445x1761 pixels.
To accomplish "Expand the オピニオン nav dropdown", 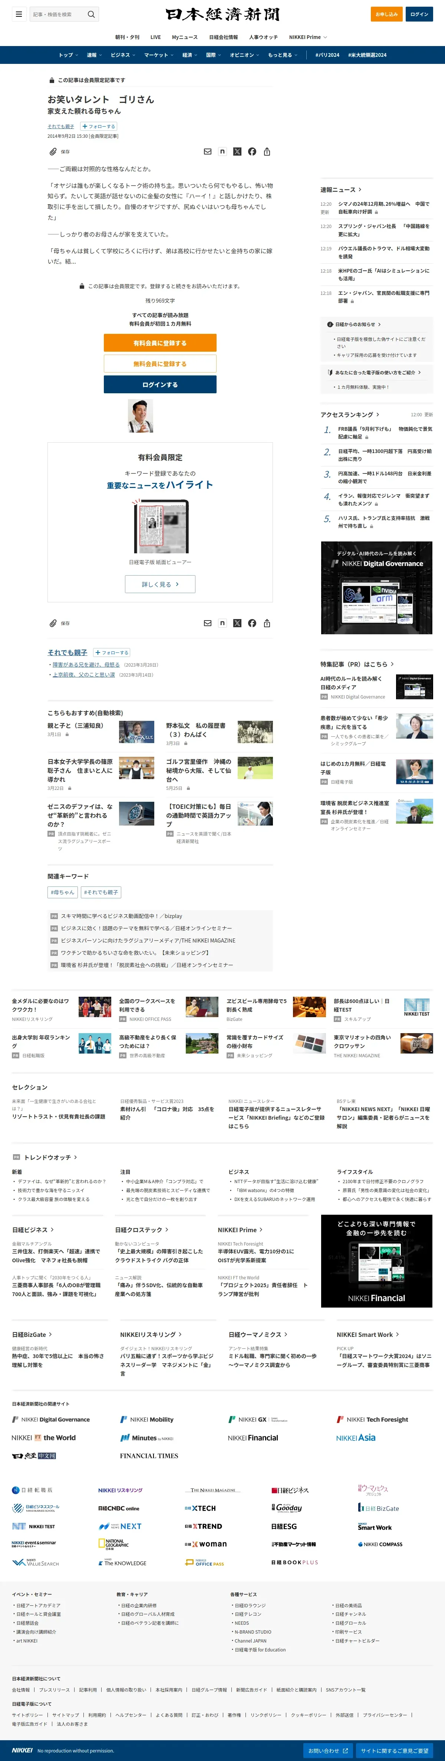I will pyautogui.click(x=244, y=55).
